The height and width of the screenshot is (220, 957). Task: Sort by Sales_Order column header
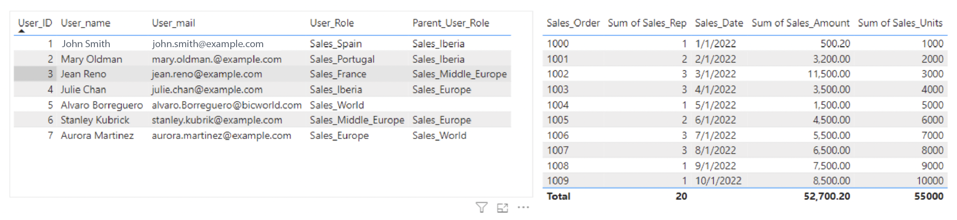[573, 23]
